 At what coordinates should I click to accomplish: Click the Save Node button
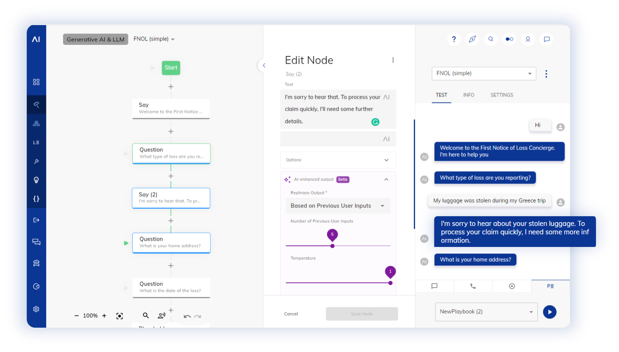point(362,314)
